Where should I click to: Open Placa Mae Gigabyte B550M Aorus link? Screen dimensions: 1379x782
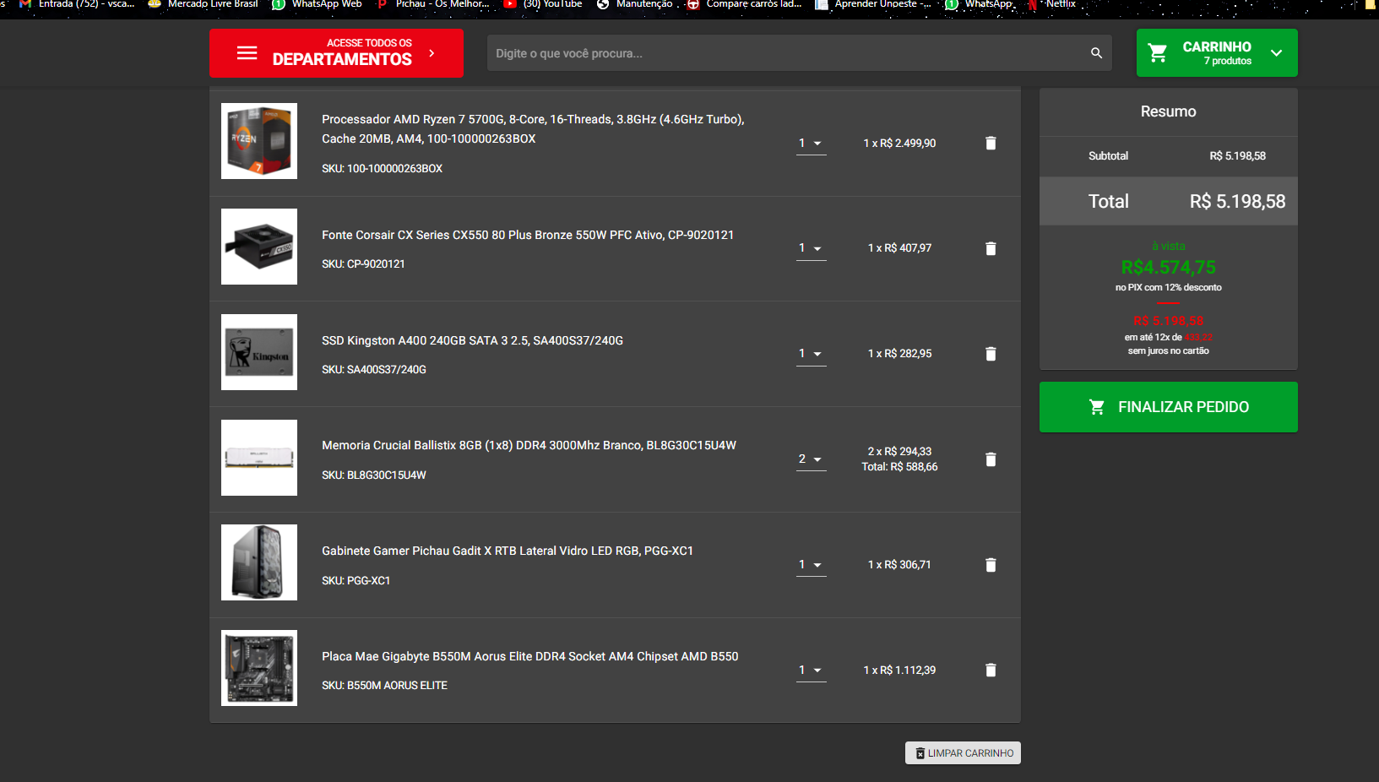point(529,656)
